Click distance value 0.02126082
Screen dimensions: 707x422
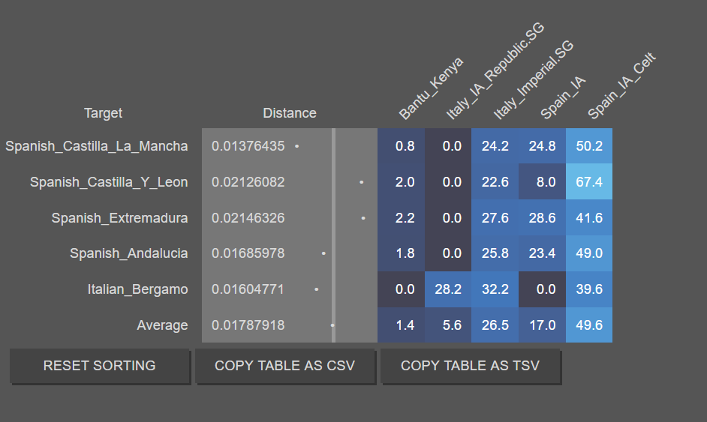[248, 182]
